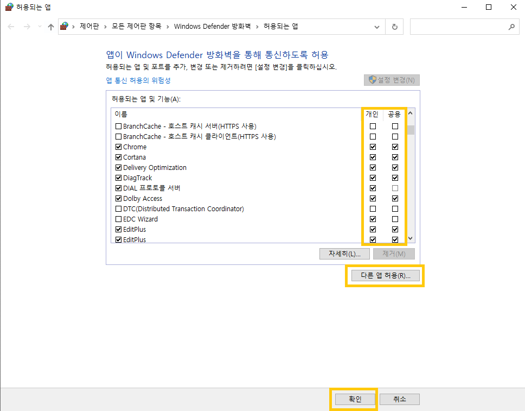
Task: Toggle EDC Wizard 개인 checkbox
Action: pyautogui.click(x=373, y=219)
